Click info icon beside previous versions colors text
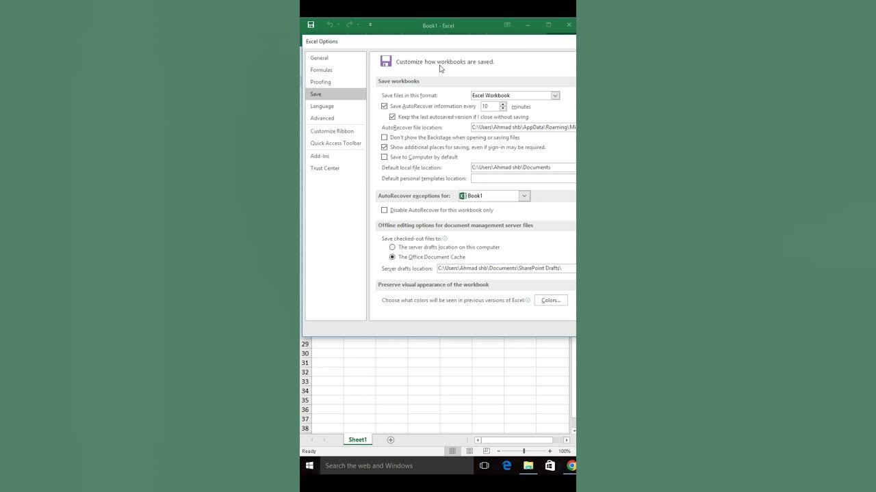The image size is (876, 492). point(528,300)
